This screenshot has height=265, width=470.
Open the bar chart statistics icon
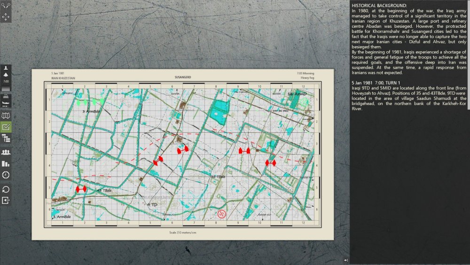[x=6, y=164]
